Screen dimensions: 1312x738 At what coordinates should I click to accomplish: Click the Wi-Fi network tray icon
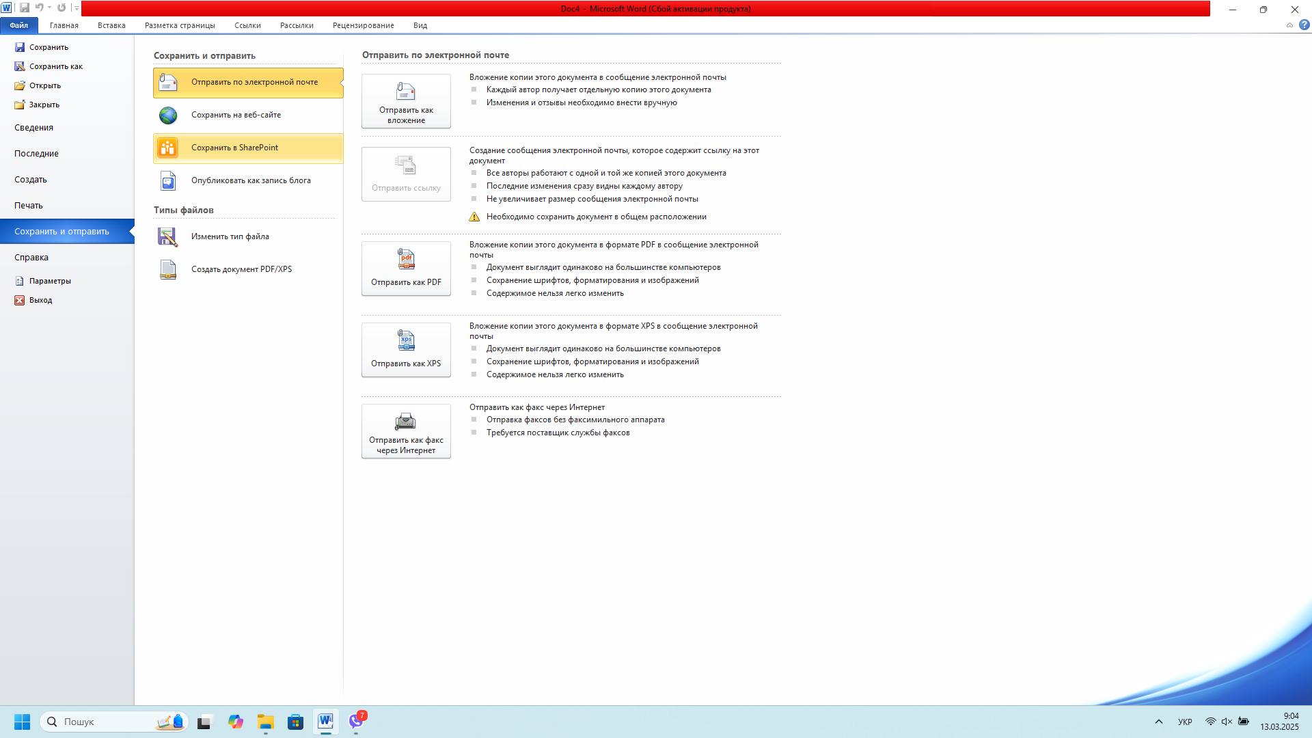[x=1210, y=722]
